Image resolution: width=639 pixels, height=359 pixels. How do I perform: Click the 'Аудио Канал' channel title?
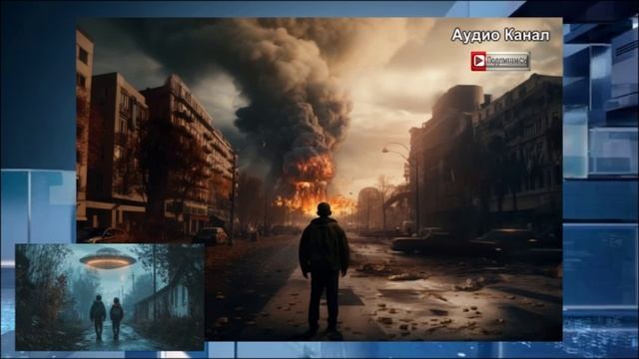point(500,35)
